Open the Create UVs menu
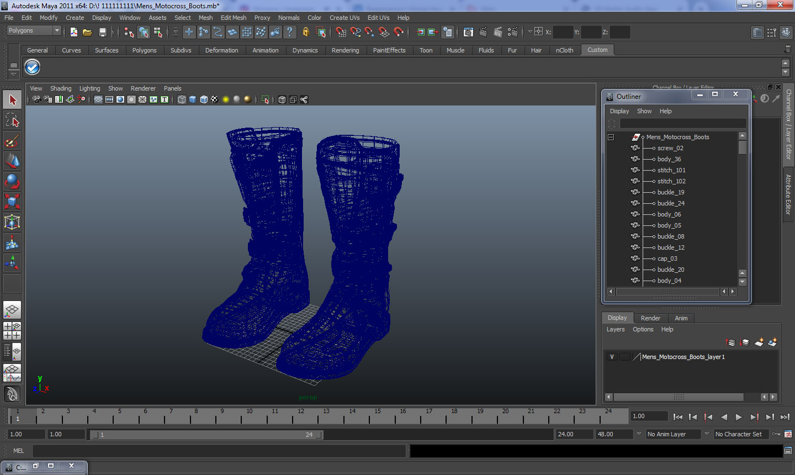This screenshot has width=795, height=475. point(344,18)
